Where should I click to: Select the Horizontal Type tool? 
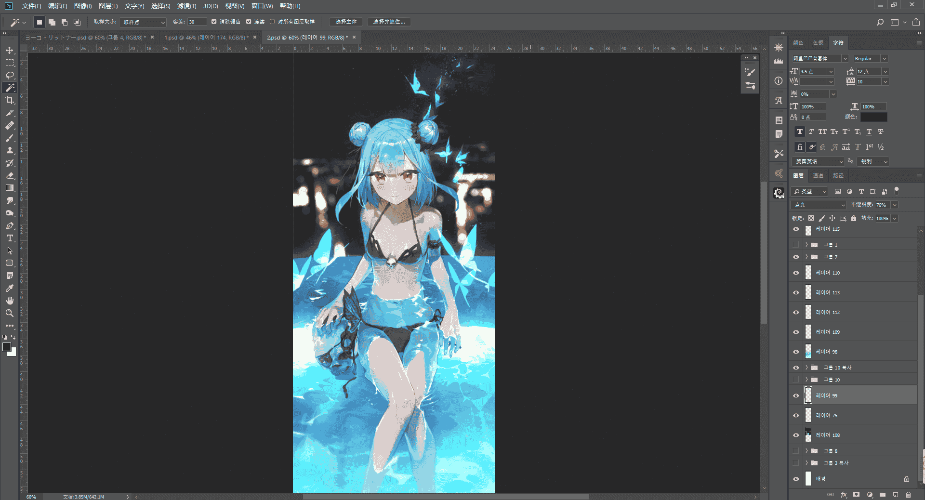[10, 238]
